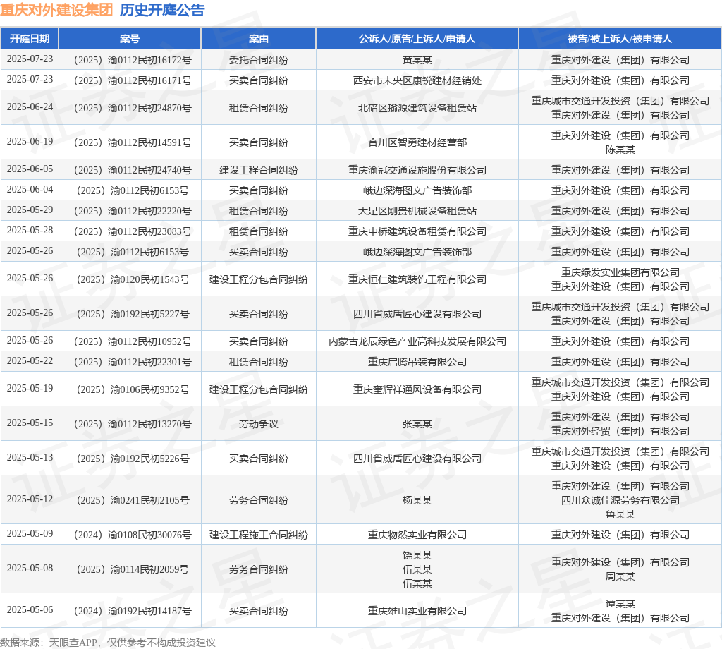Click the 劳务合同纠纷 cause in the 杨某某 row
The width and height of the screenshot is (722, 649).
coord(258,499)
